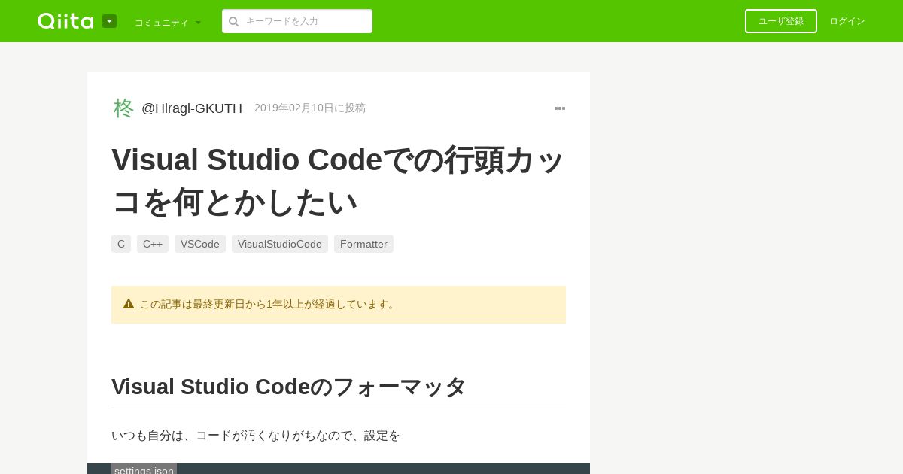Click the settings.json code block label

(x=144, y=469)
